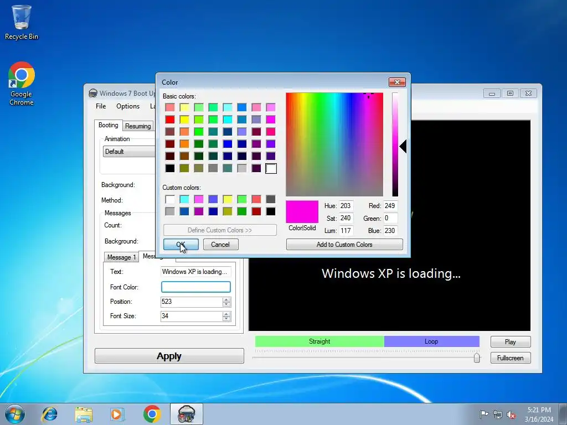Click the message Text input field
This screenshot has width=567, height=425.
pos(195,271)
